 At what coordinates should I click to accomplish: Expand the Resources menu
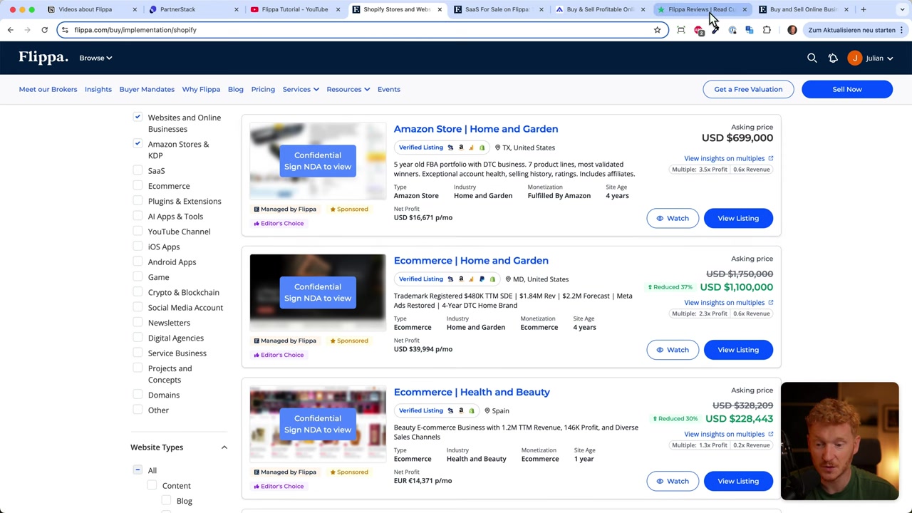[x=348, y=89]
